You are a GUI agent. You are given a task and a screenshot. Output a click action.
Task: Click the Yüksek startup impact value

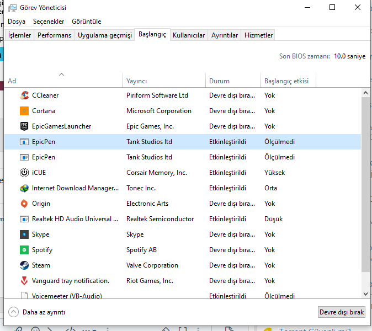pyautogui.click(x=274, y=173)
